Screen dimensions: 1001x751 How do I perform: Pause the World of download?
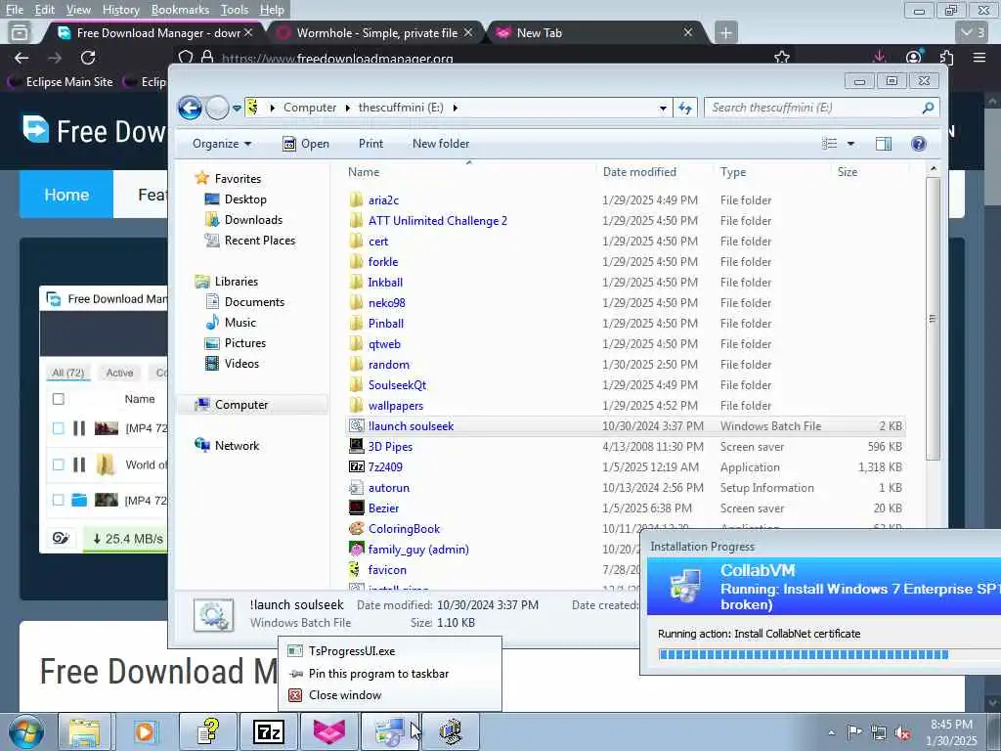[79, 464]
